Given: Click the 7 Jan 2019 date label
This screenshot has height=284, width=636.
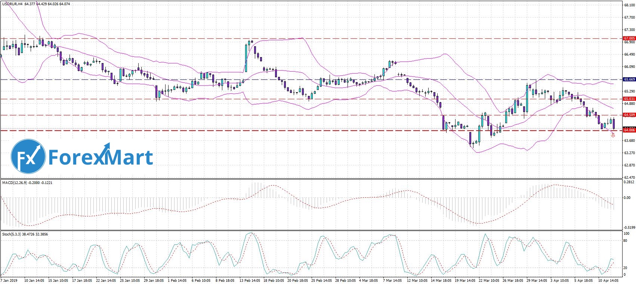Looking at the screenshot, I should click(9, 280).
